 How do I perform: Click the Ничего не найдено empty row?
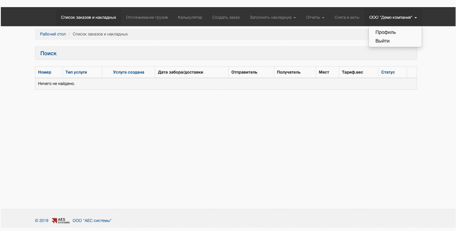226,84
